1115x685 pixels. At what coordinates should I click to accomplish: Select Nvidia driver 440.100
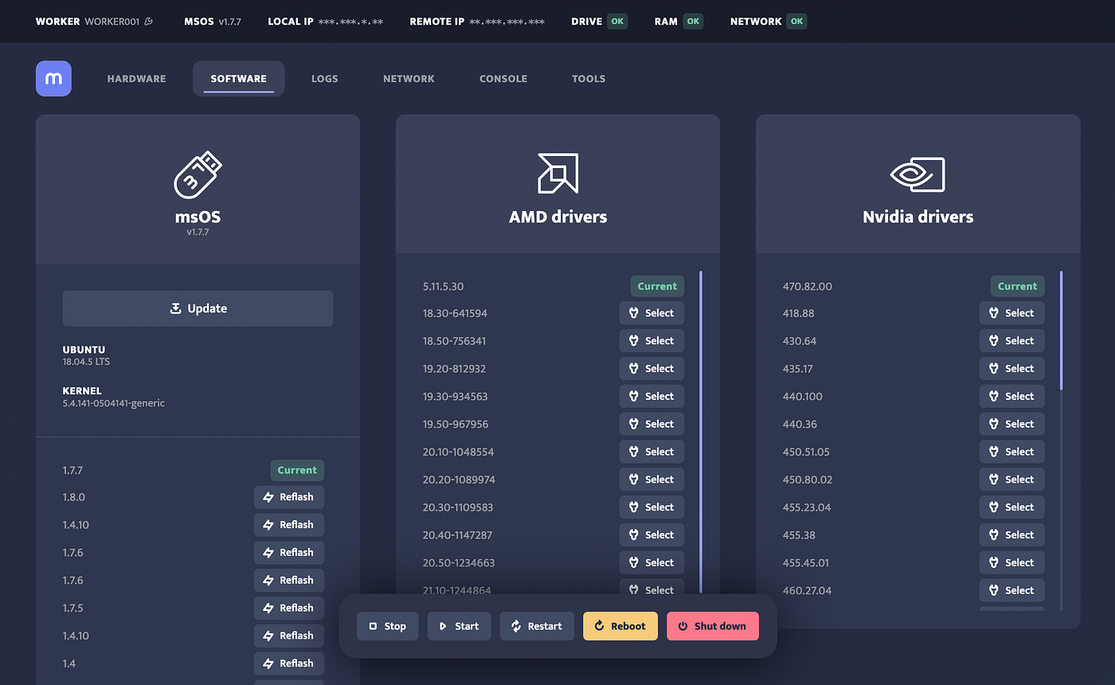click(x=1011, y=396)
